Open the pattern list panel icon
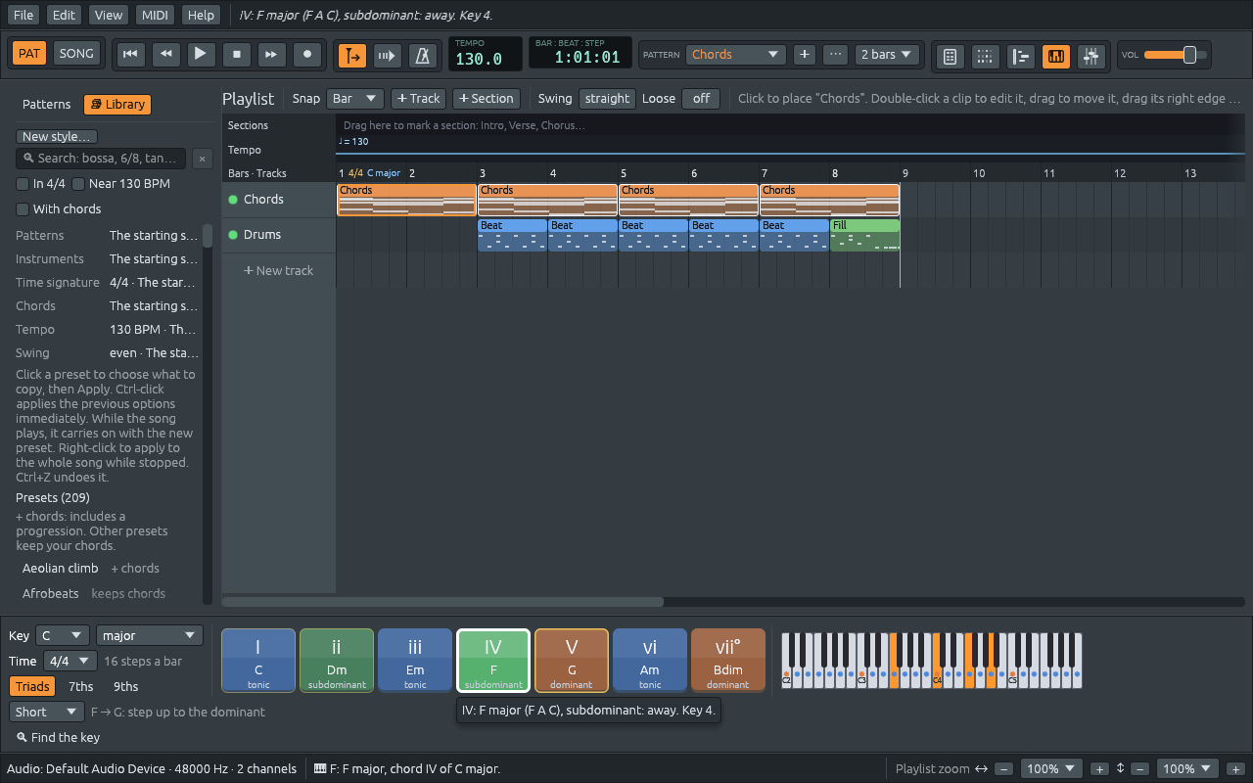Image resolution: width=1253 pixels, height=783 pixels. [950, 56]
